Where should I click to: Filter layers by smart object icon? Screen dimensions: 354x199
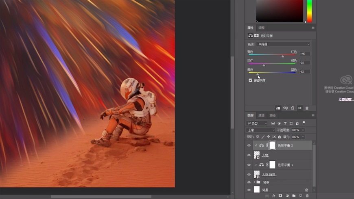click(297, 123)
